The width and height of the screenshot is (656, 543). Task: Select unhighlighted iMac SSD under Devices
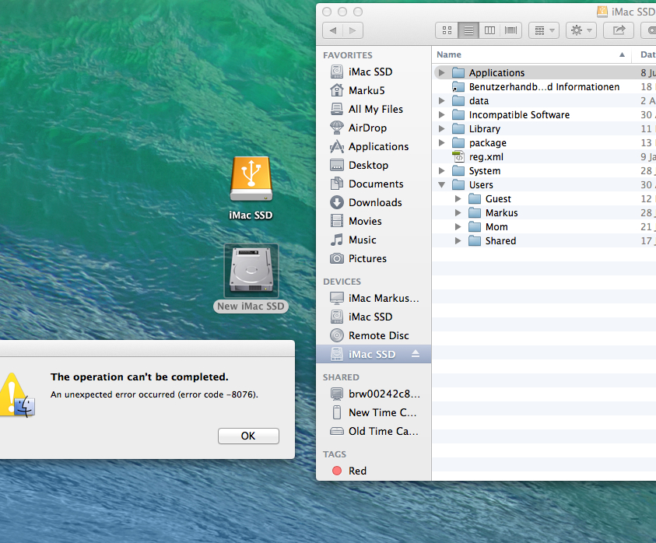374,317
